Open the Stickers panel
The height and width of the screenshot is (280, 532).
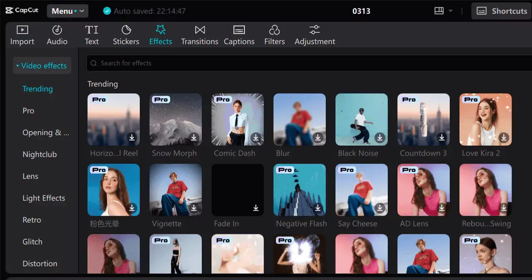coord(126,35)
